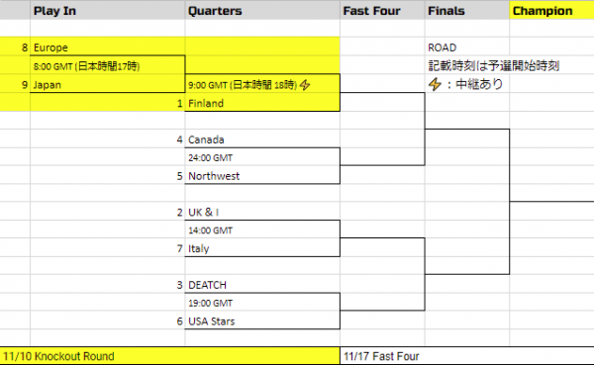The width and height of the screenshot is (594, 365).
Task: Click the Finals header cell
Action: (467, 10)
